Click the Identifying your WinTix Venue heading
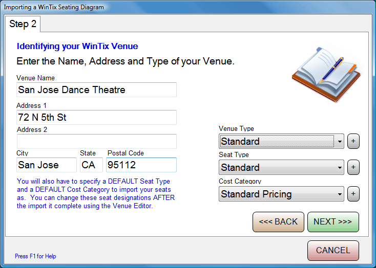 (x=77, y=46)
